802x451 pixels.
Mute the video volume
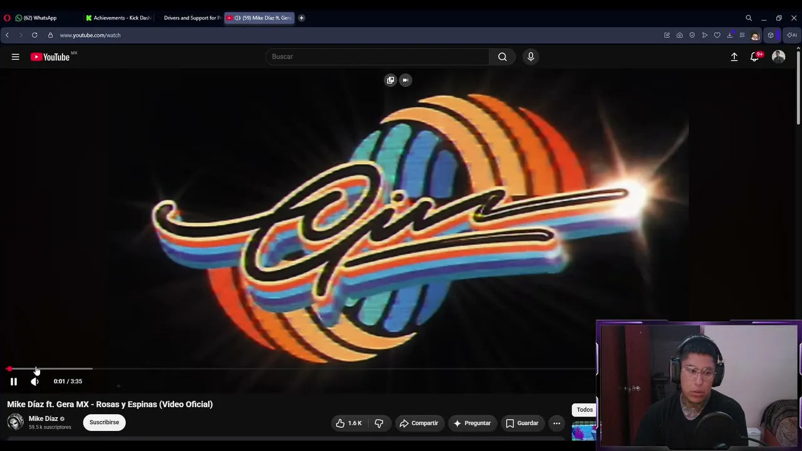click(x=34, y=381)
